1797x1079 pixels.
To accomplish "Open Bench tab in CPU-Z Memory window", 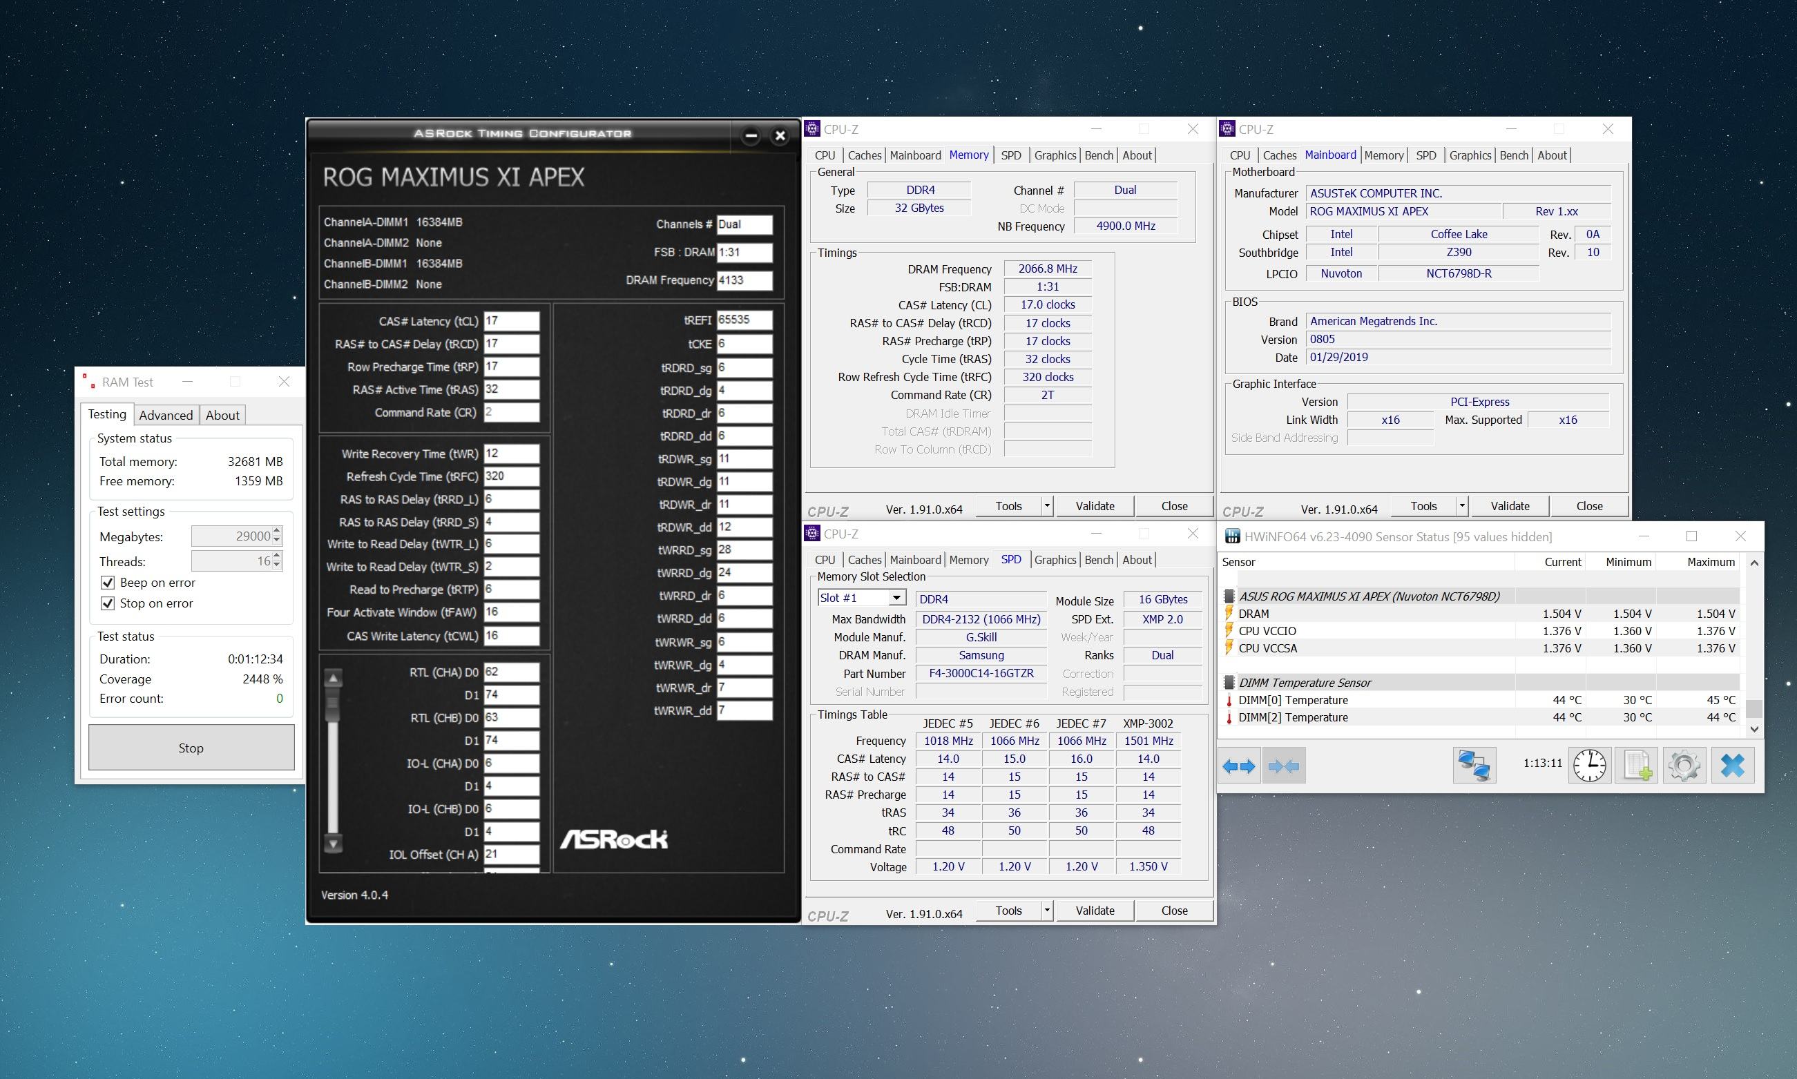I will 1099,155.
